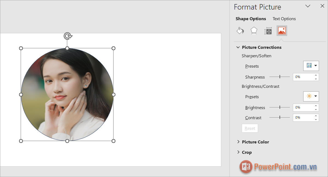Open the Sharpen/Soften Presets dropdown arrow

tap(315, 66)
